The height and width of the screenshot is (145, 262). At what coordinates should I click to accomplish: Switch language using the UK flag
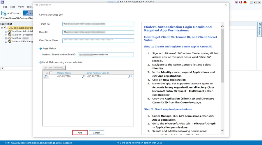(x=236, y=2)
